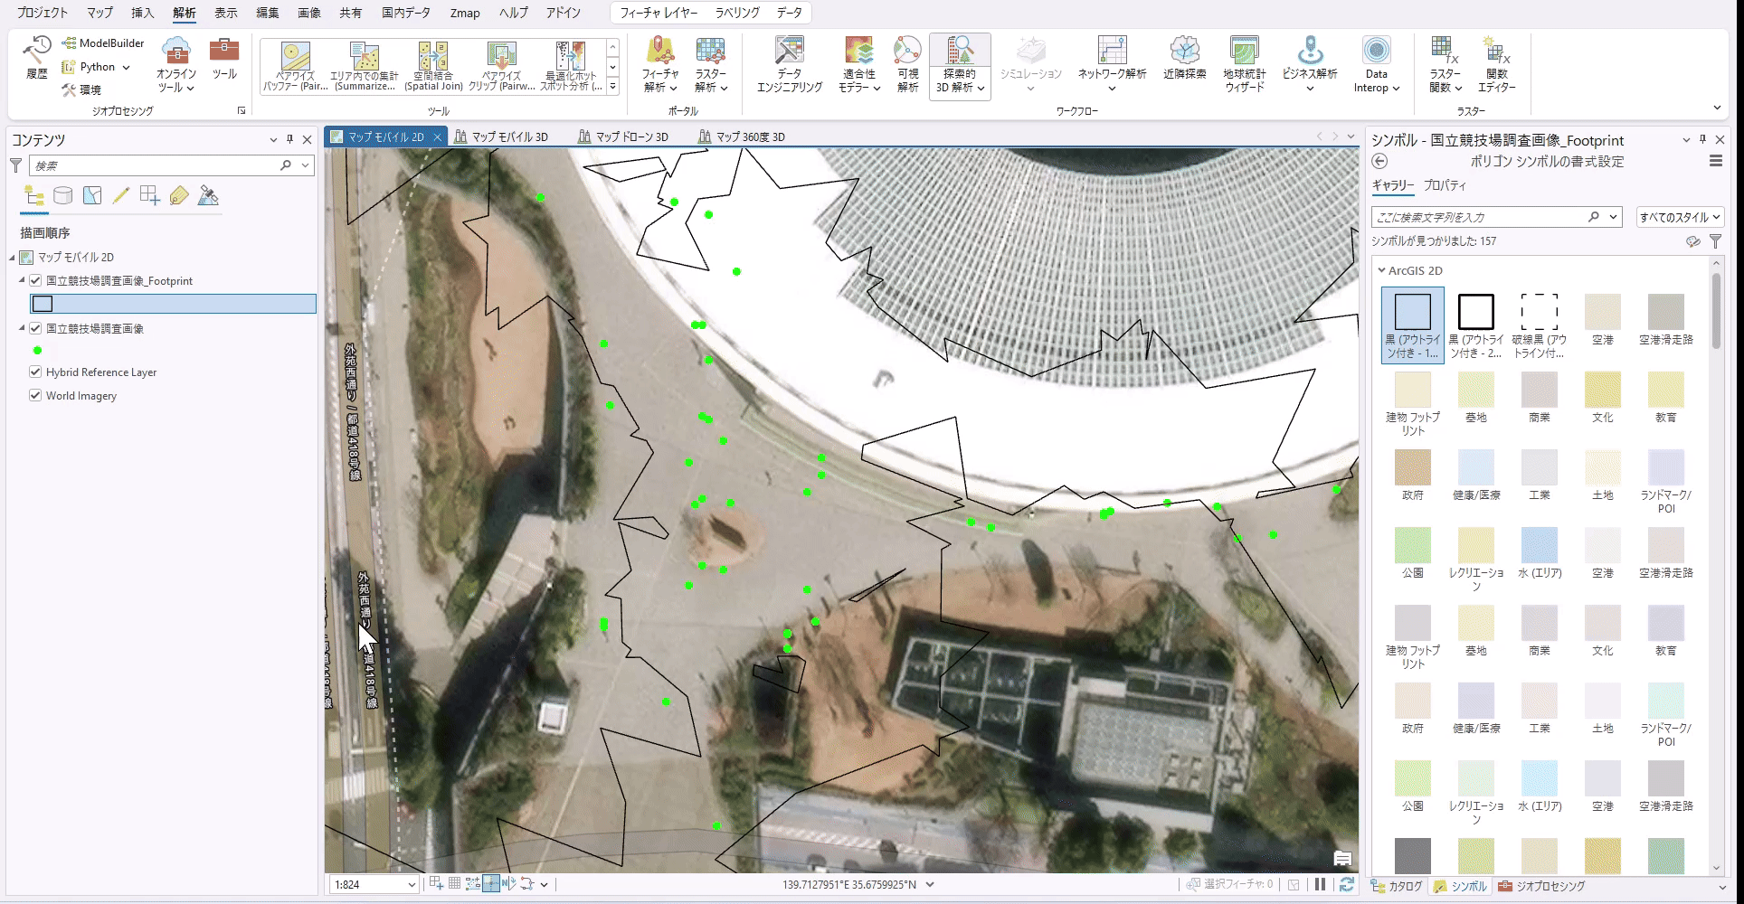This screenshot has width=1744, height=904.
Task: Open the ModelBuilder tool
Action: [103, 43]
